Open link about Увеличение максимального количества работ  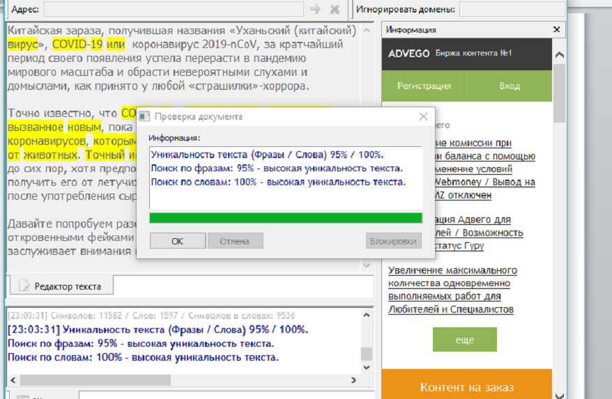[x=452, y=290]
